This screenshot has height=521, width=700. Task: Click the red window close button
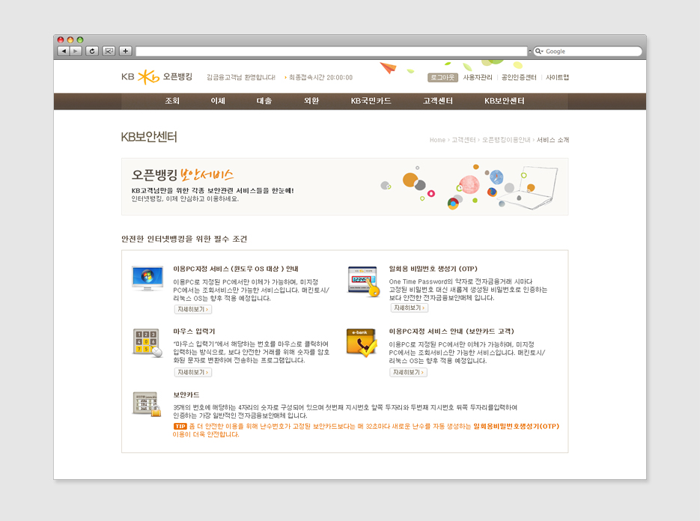[61, 40]
